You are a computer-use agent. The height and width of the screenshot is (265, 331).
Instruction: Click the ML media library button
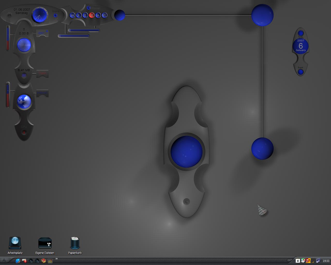(x=104, y=15)
